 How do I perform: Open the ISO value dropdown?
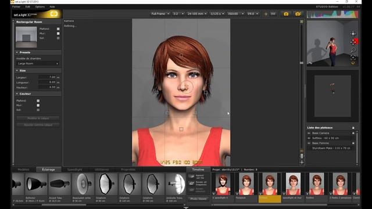(x=235, y=14)
